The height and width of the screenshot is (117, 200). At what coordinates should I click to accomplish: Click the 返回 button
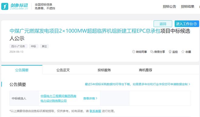click(163, 24)
